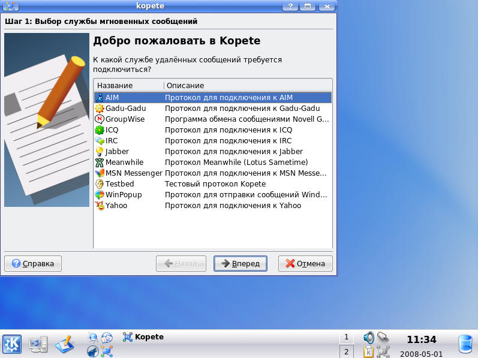Sort by the Описание column header
Viewport: 478px width, 358px height.
(248, 86)
